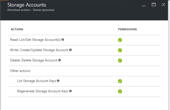Click green checkmark for Write permission

click(x=120, y=50)
